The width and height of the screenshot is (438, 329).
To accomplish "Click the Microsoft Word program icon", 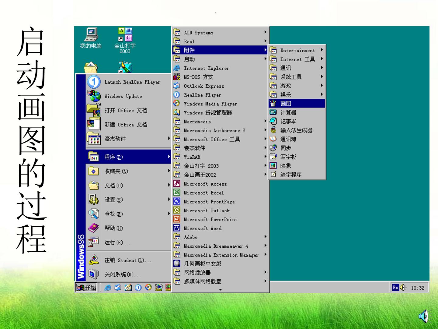I will pos(177,228).
